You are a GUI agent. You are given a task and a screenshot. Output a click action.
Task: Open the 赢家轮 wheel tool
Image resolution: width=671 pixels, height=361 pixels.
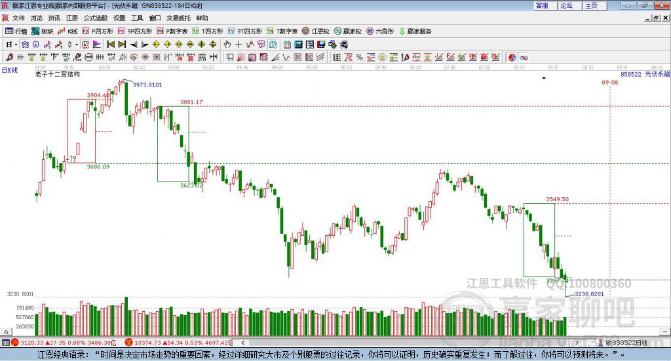click(x=347, y=31)
